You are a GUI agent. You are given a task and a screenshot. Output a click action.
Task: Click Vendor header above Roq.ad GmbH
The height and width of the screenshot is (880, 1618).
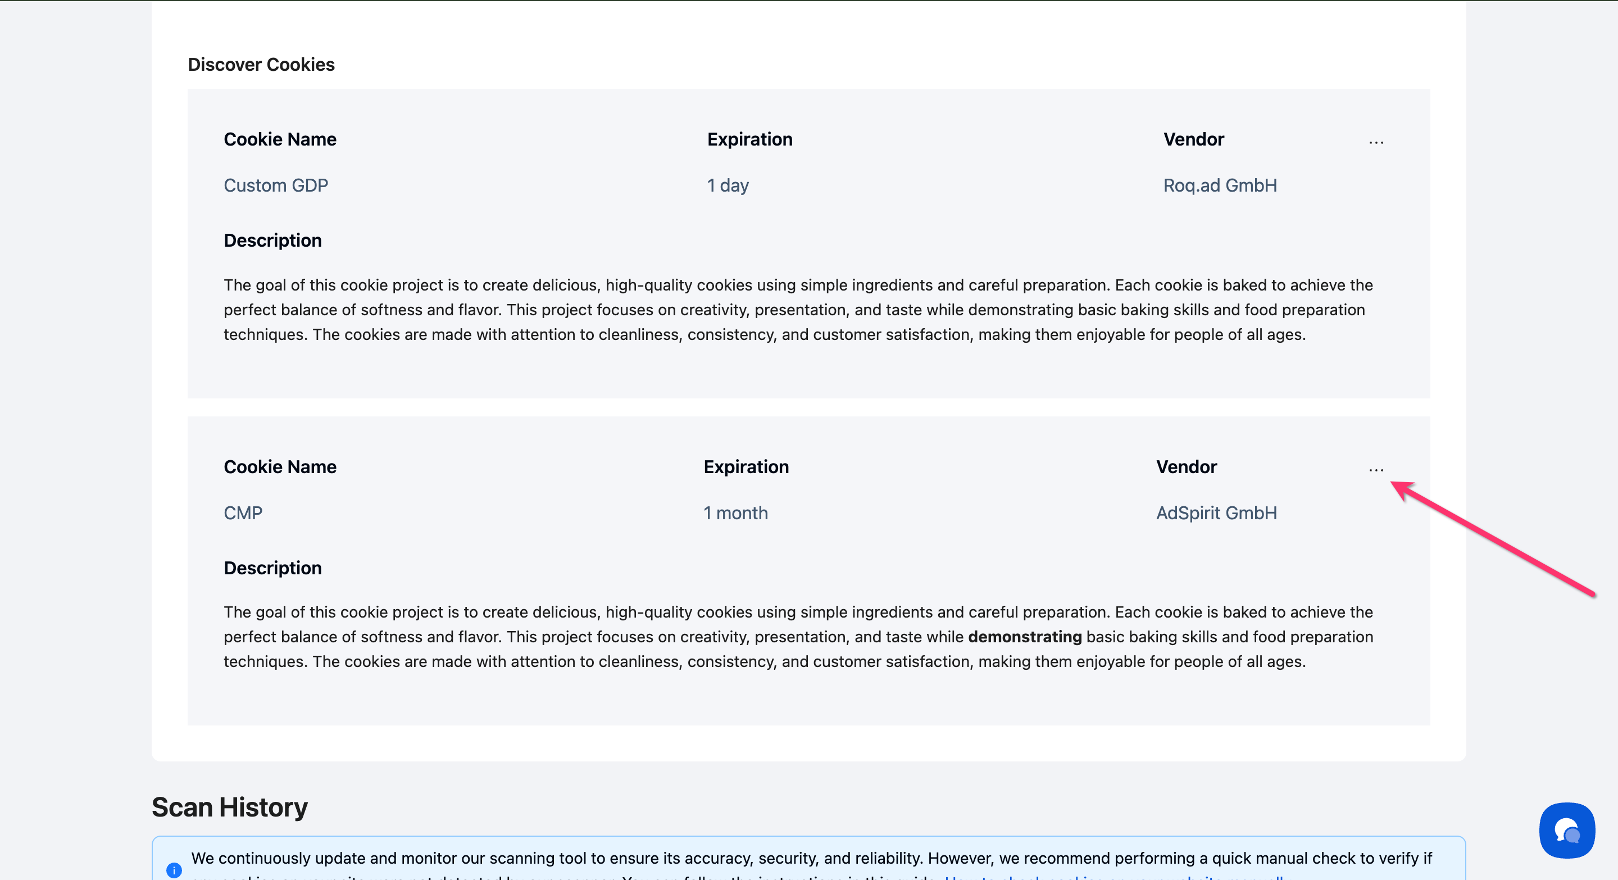(x=1193, y=139)
